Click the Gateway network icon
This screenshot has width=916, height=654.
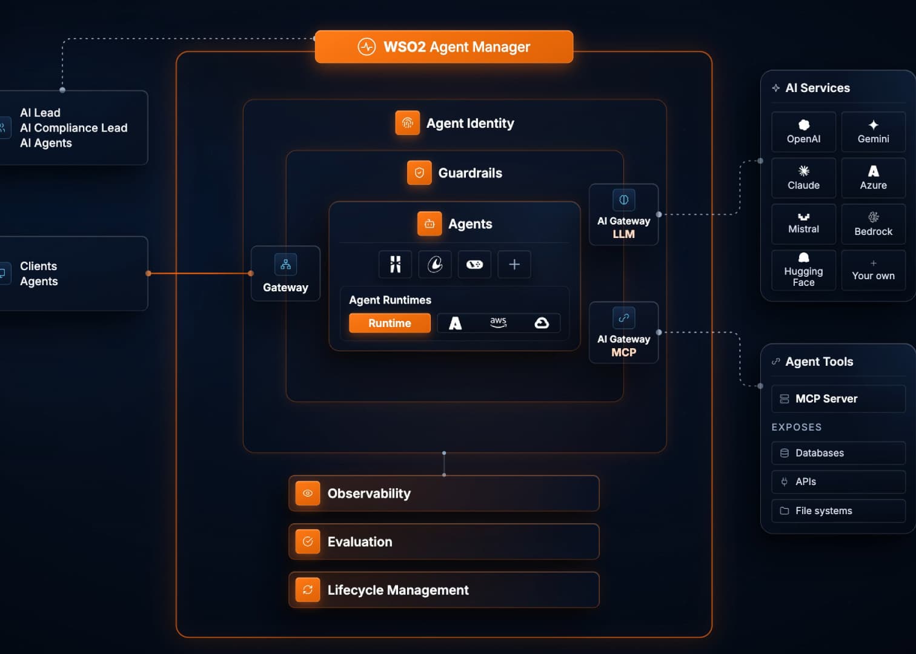tap(285, 265)
